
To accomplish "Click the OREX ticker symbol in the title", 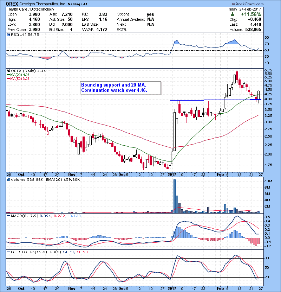I will click(12, 4).
